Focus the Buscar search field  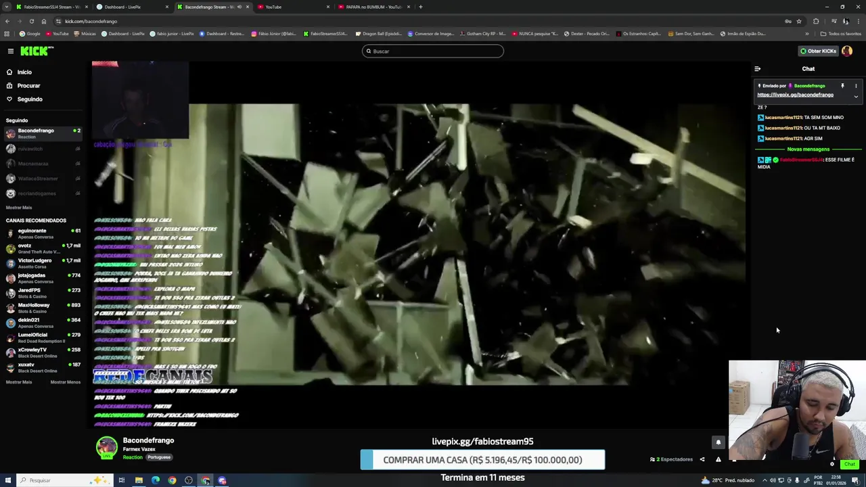click(x=433, y=51)
